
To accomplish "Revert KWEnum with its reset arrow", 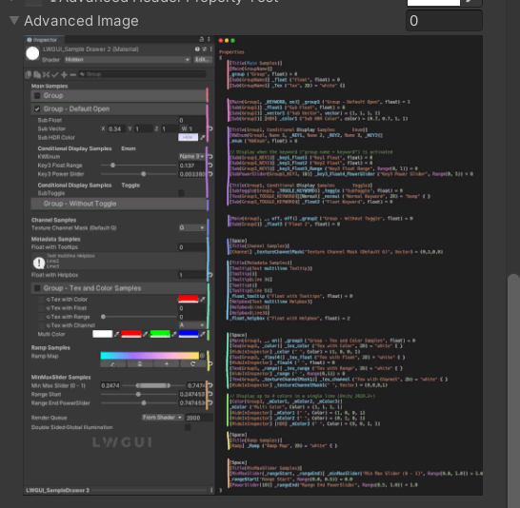I will click(x=210, y=156).
